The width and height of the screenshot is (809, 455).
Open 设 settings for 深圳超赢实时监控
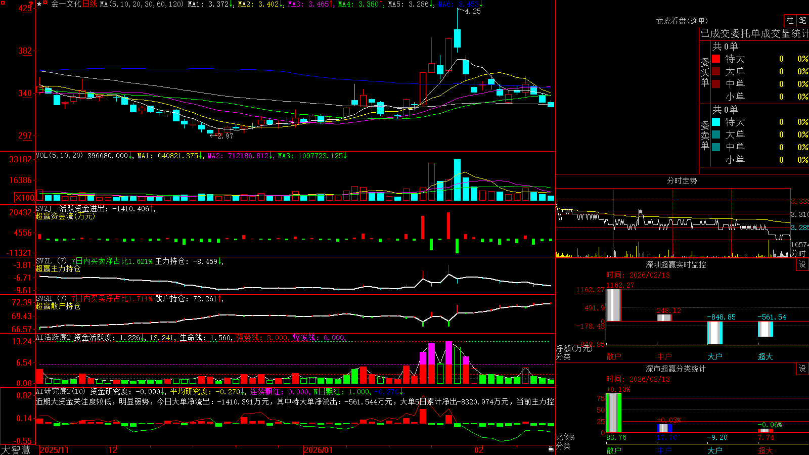[x=802, y=264]
